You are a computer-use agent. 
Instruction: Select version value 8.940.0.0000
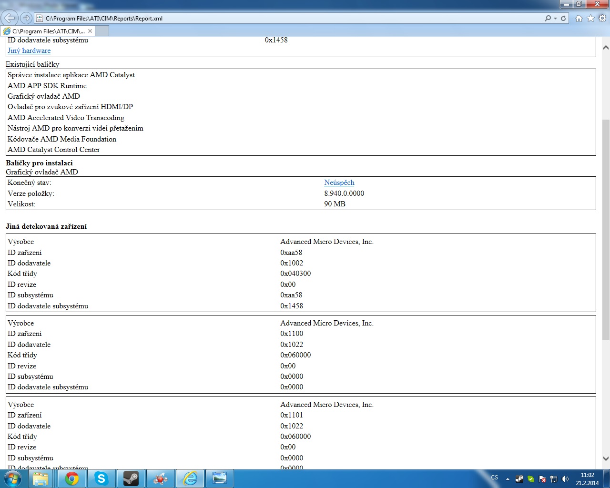click(344, 193)
